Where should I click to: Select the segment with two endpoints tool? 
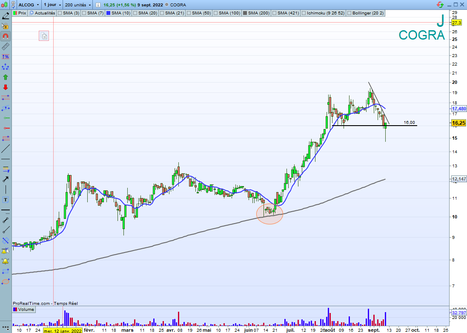[6, 220]
